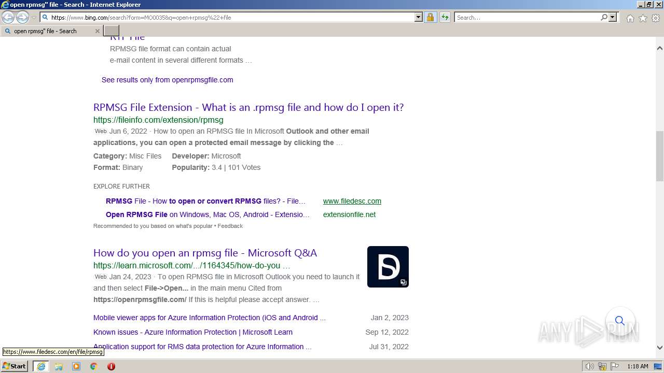Viewport: 664px width, 373px height.
Task: Open the red antivirus taskbar icon
Action: pos(111,366)
